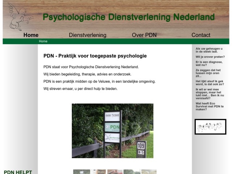Viewport: 232px width, 174px height.
Task: Follow 'Er is een diagnose, wat nu?' link
Action: tap(210, 63)
